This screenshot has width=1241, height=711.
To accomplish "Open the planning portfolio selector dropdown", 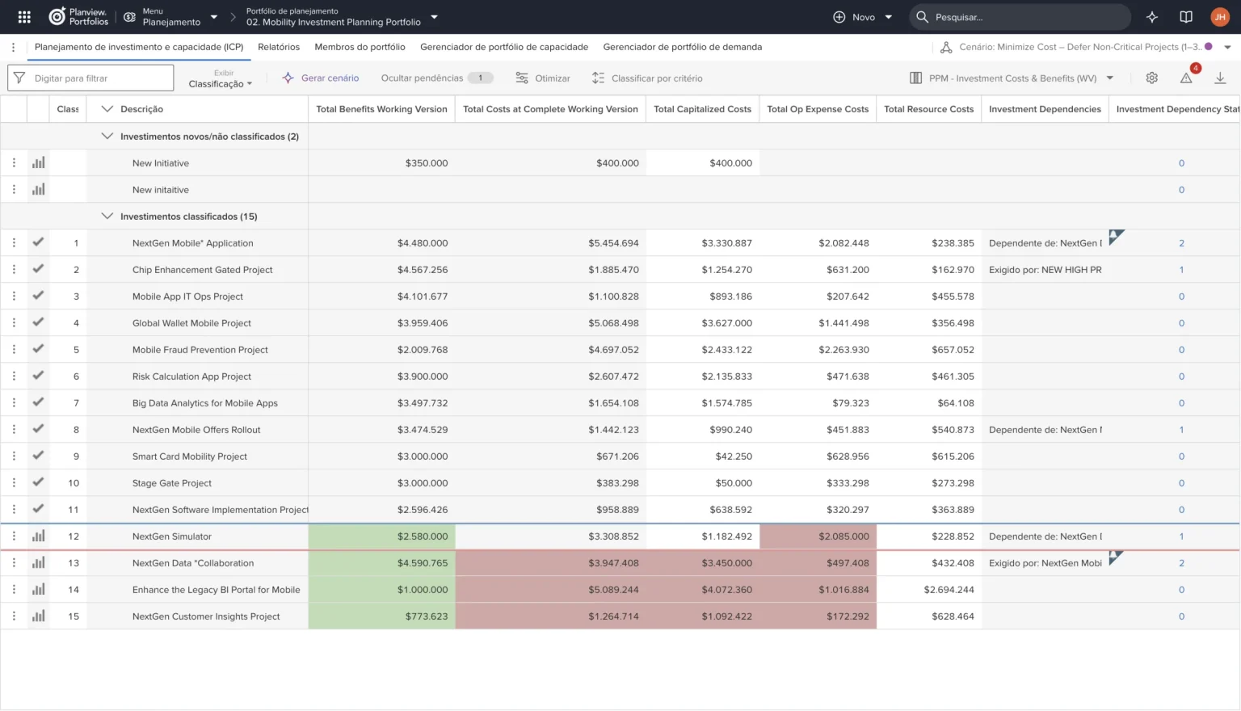I will [x=343, y=17].
